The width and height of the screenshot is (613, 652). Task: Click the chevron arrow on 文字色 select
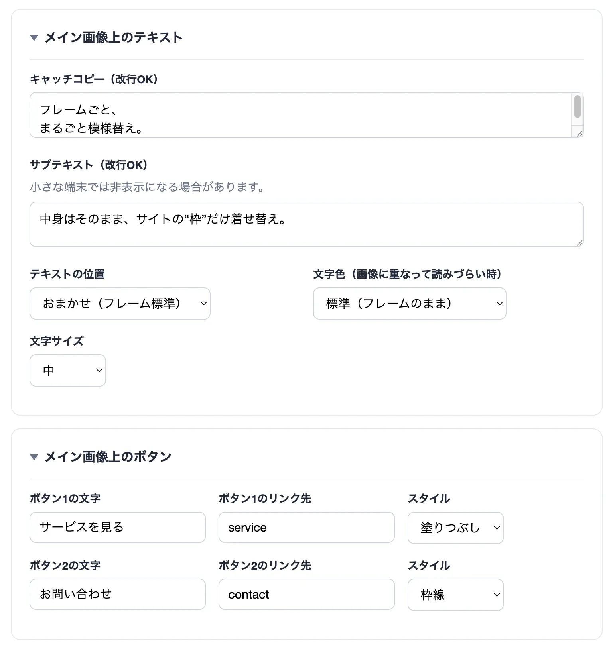point(499,304)
